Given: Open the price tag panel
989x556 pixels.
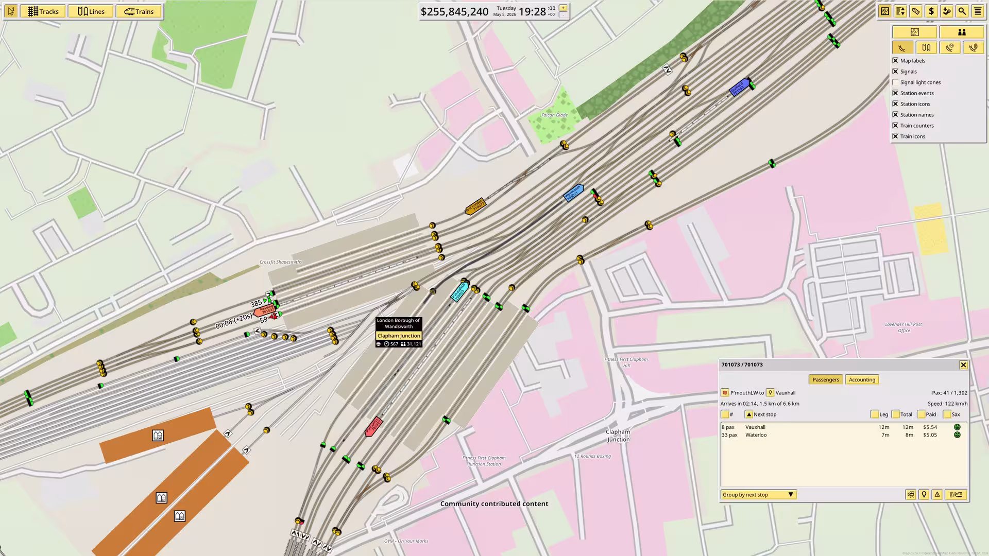Looking at the screenshot, I should (915, 11).
